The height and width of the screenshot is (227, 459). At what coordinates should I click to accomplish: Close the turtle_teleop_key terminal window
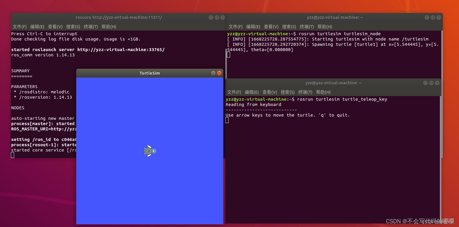coord(437,83)
